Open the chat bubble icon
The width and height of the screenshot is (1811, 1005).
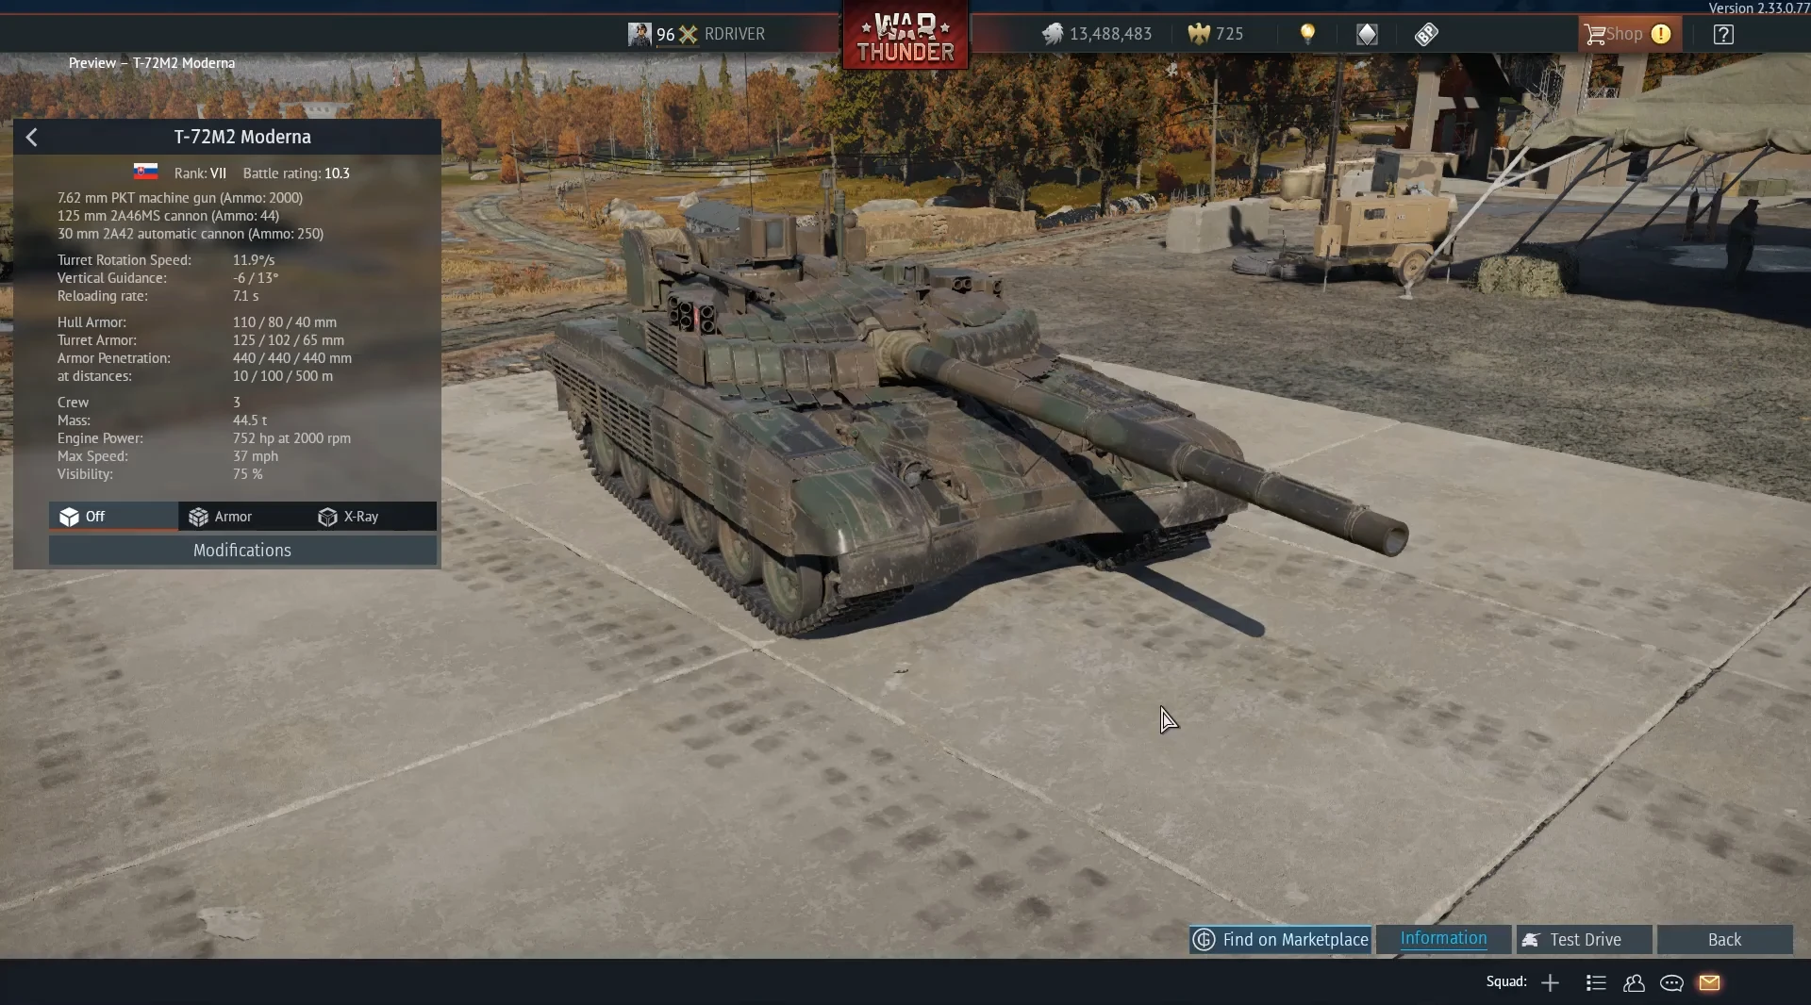(x=1671, y=982)
